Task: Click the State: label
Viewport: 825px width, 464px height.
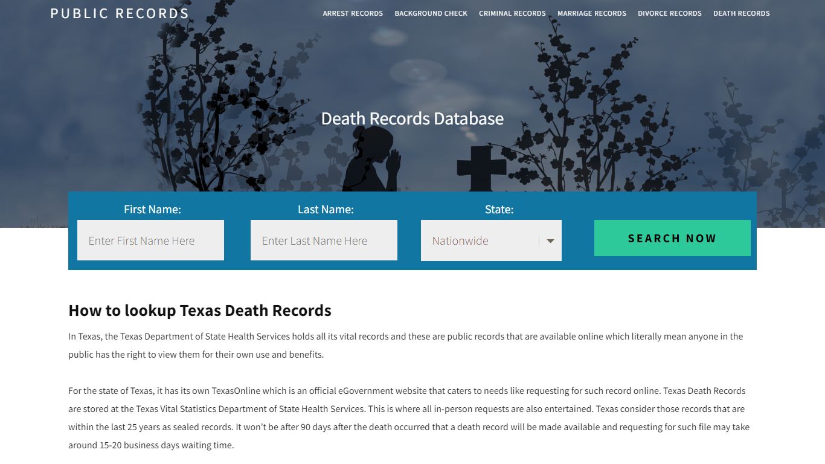Action: pos(499,210)
